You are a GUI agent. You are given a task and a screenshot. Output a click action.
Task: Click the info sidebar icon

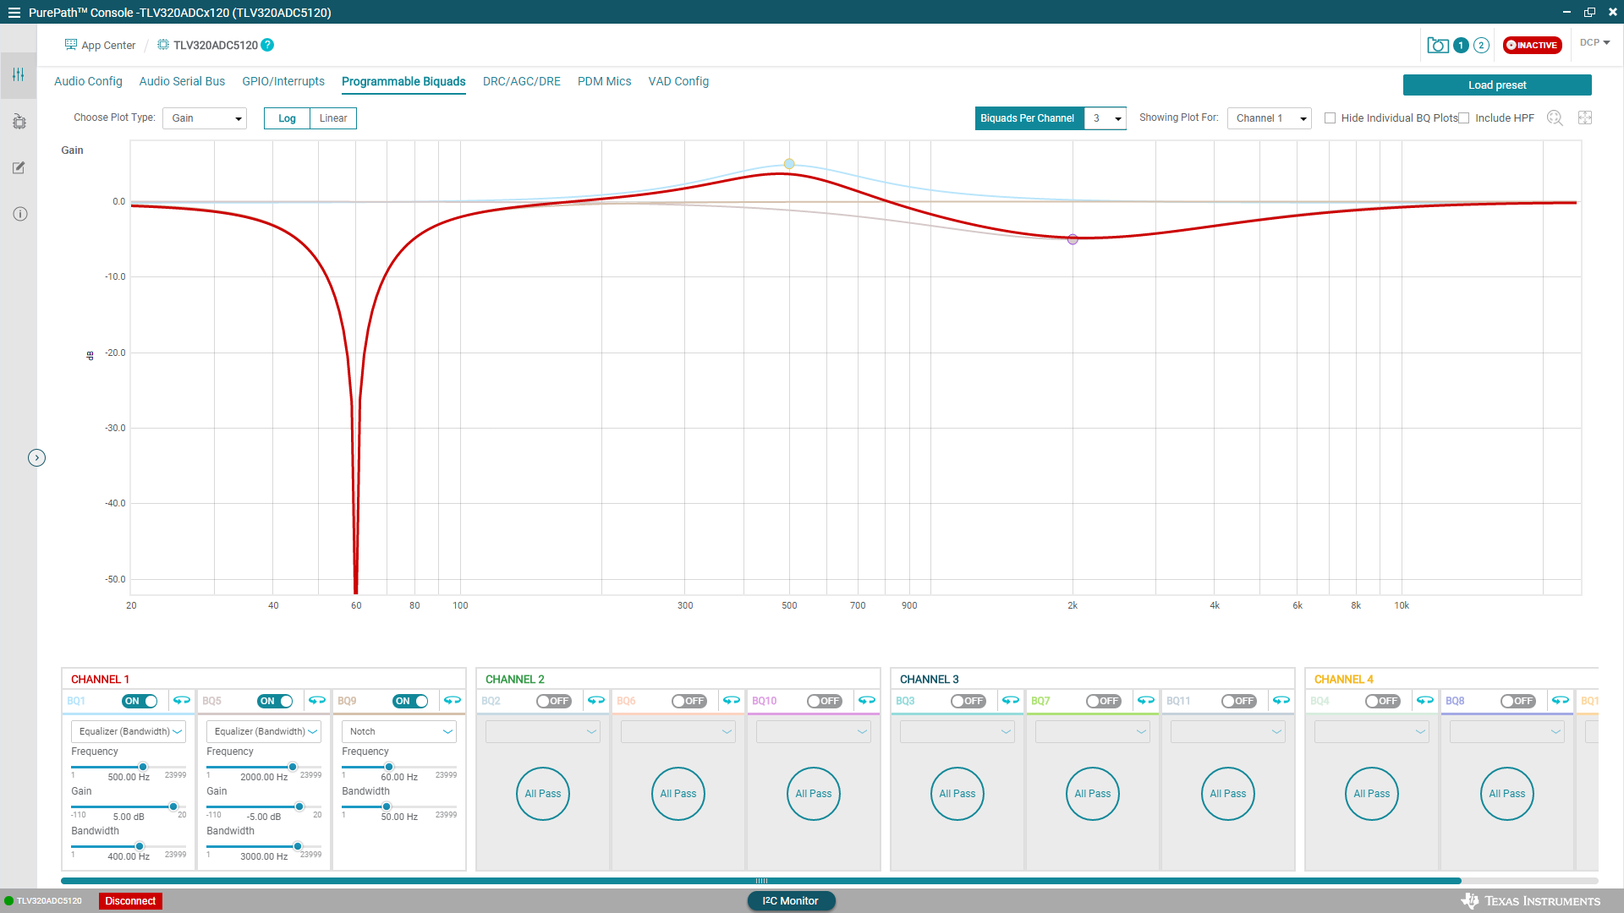[x=19, y=214]
